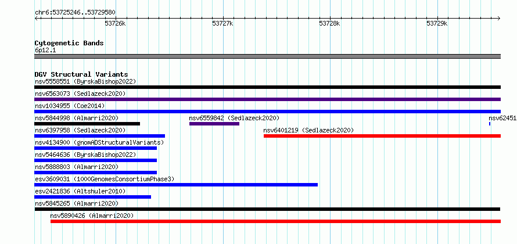Open esv3609031 (1000GenomesConsortiumPhase3) label

tap(105, 179)
